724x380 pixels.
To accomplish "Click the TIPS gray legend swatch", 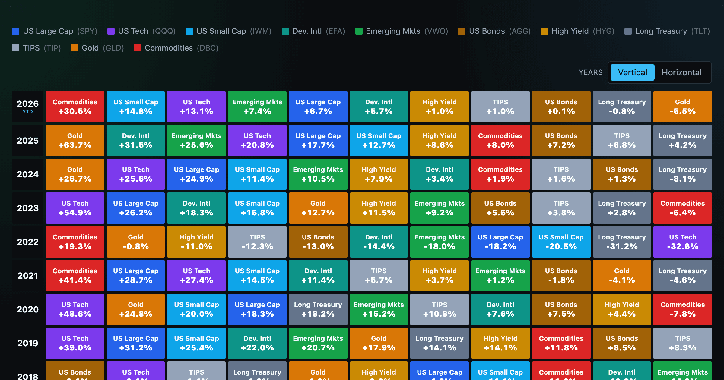I will [x=16, y=48].
